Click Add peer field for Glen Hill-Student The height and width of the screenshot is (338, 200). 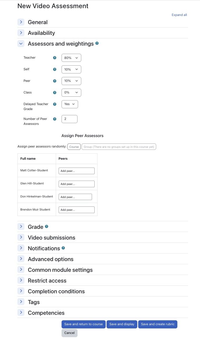(77, 184)
